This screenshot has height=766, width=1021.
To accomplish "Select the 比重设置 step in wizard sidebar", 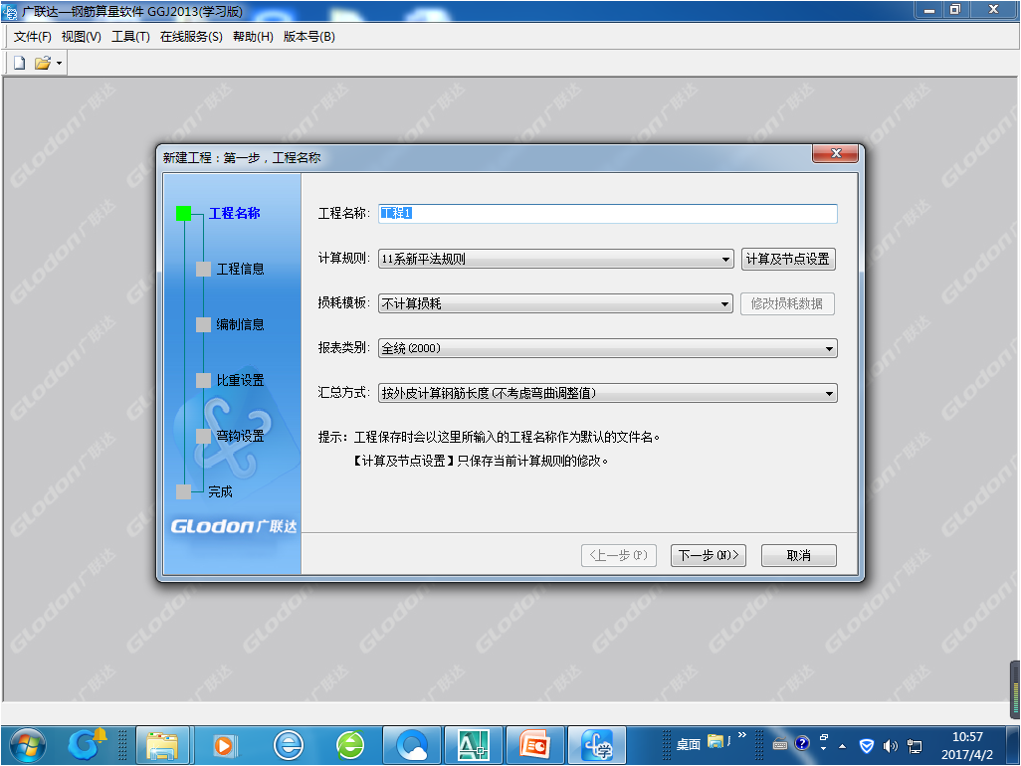I will tap(240, 380).
